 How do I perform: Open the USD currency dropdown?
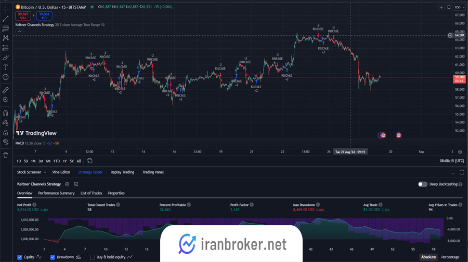[459, 7]
